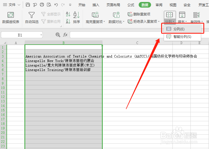Image resolution: width=209 pixels, height=149 pixels.
Task: Click the format painter style quick icon
Action: coord(35,5)
